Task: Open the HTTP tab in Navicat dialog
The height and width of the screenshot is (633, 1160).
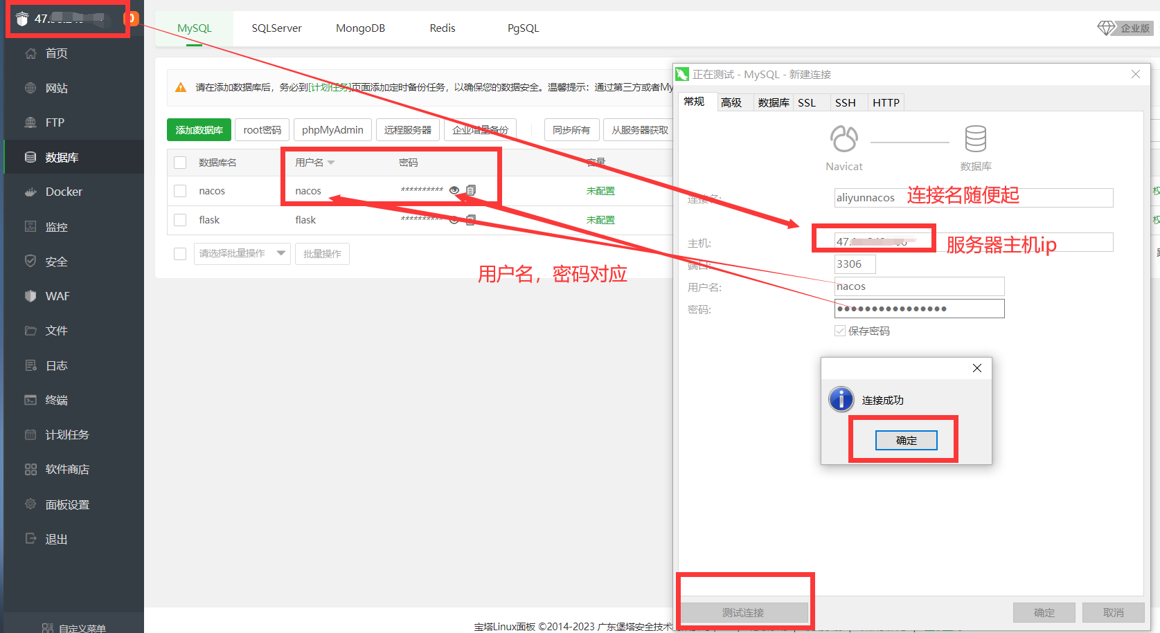Action: click(x=886, y=102)
